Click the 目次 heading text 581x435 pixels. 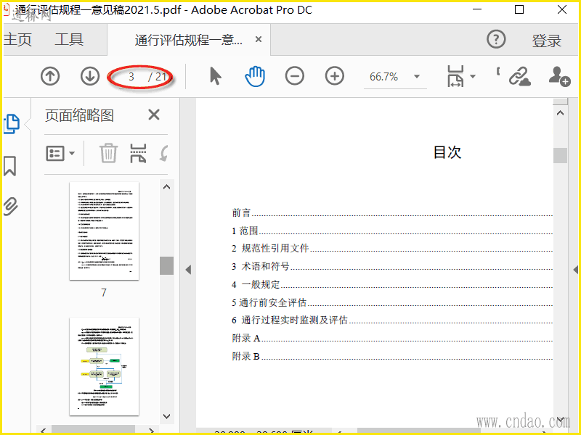click(x=447, y=152)
